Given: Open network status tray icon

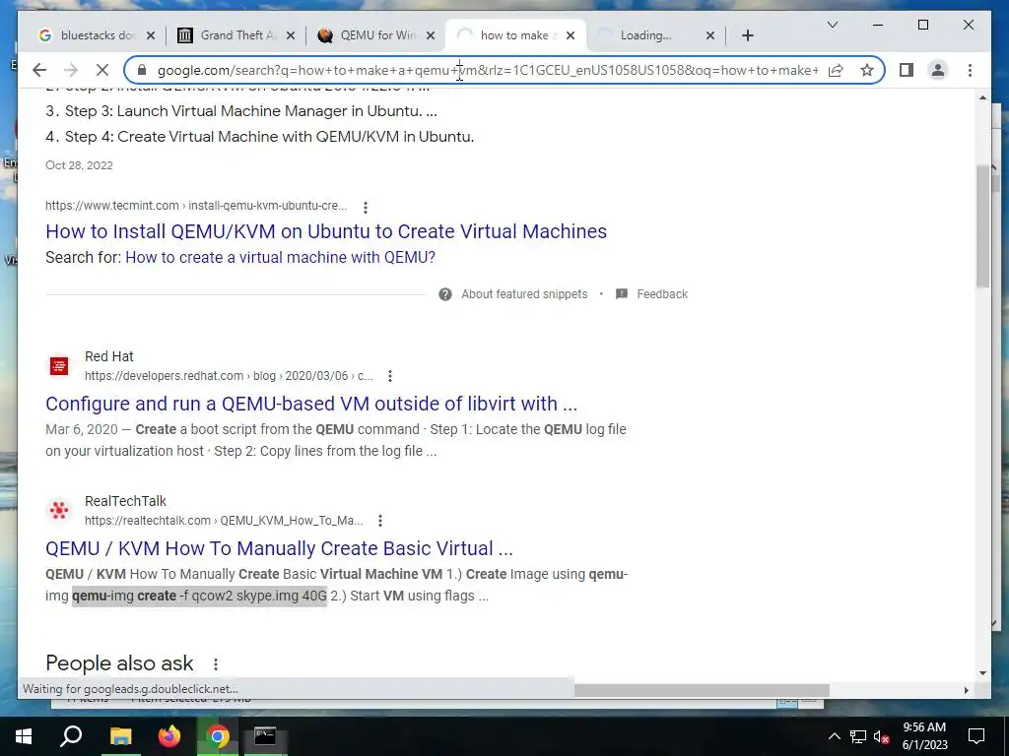Looking at the screenshot, I should [x=858, y=736].
